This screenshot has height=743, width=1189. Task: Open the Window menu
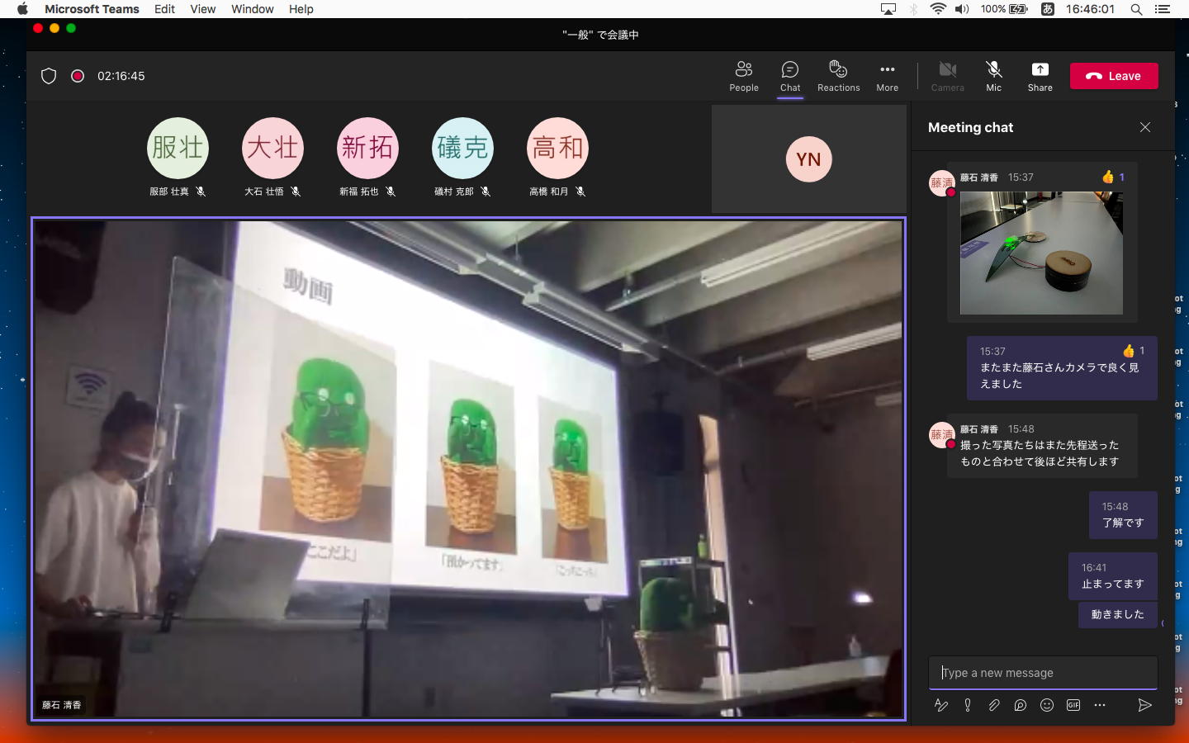coord(252,9)
